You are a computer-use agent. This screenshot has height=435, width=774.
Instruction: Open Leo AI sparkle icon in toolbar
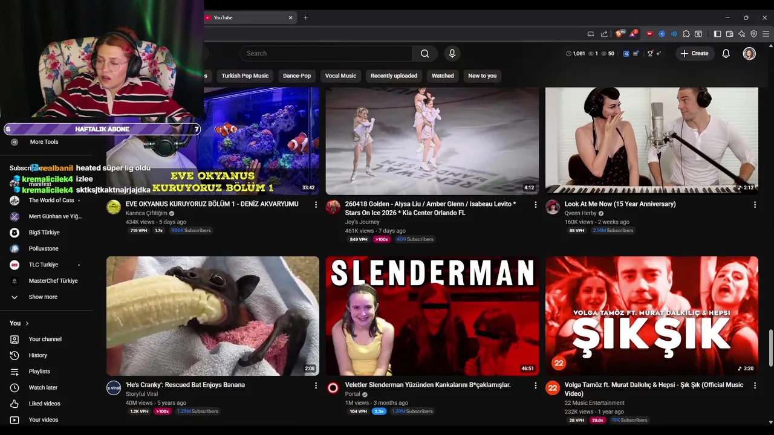tap(741, 34)
